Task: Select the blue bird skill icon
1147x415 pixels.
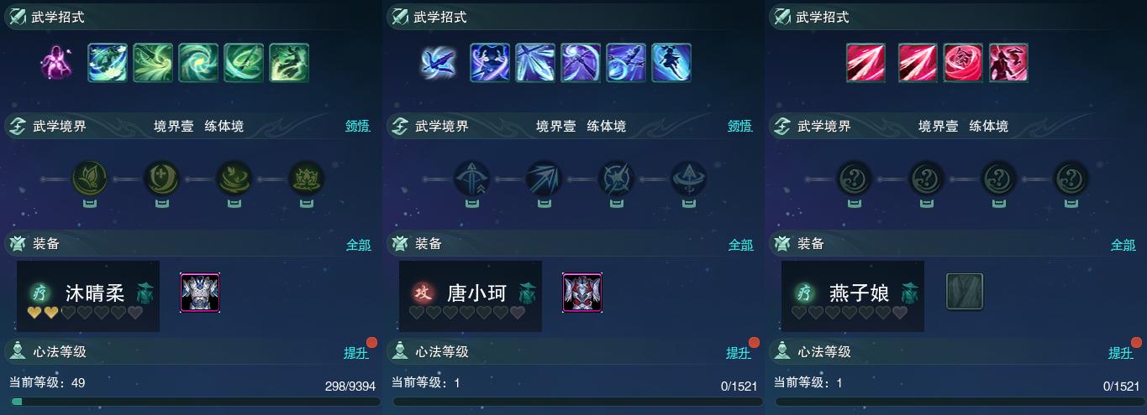Action: [438, 63]
